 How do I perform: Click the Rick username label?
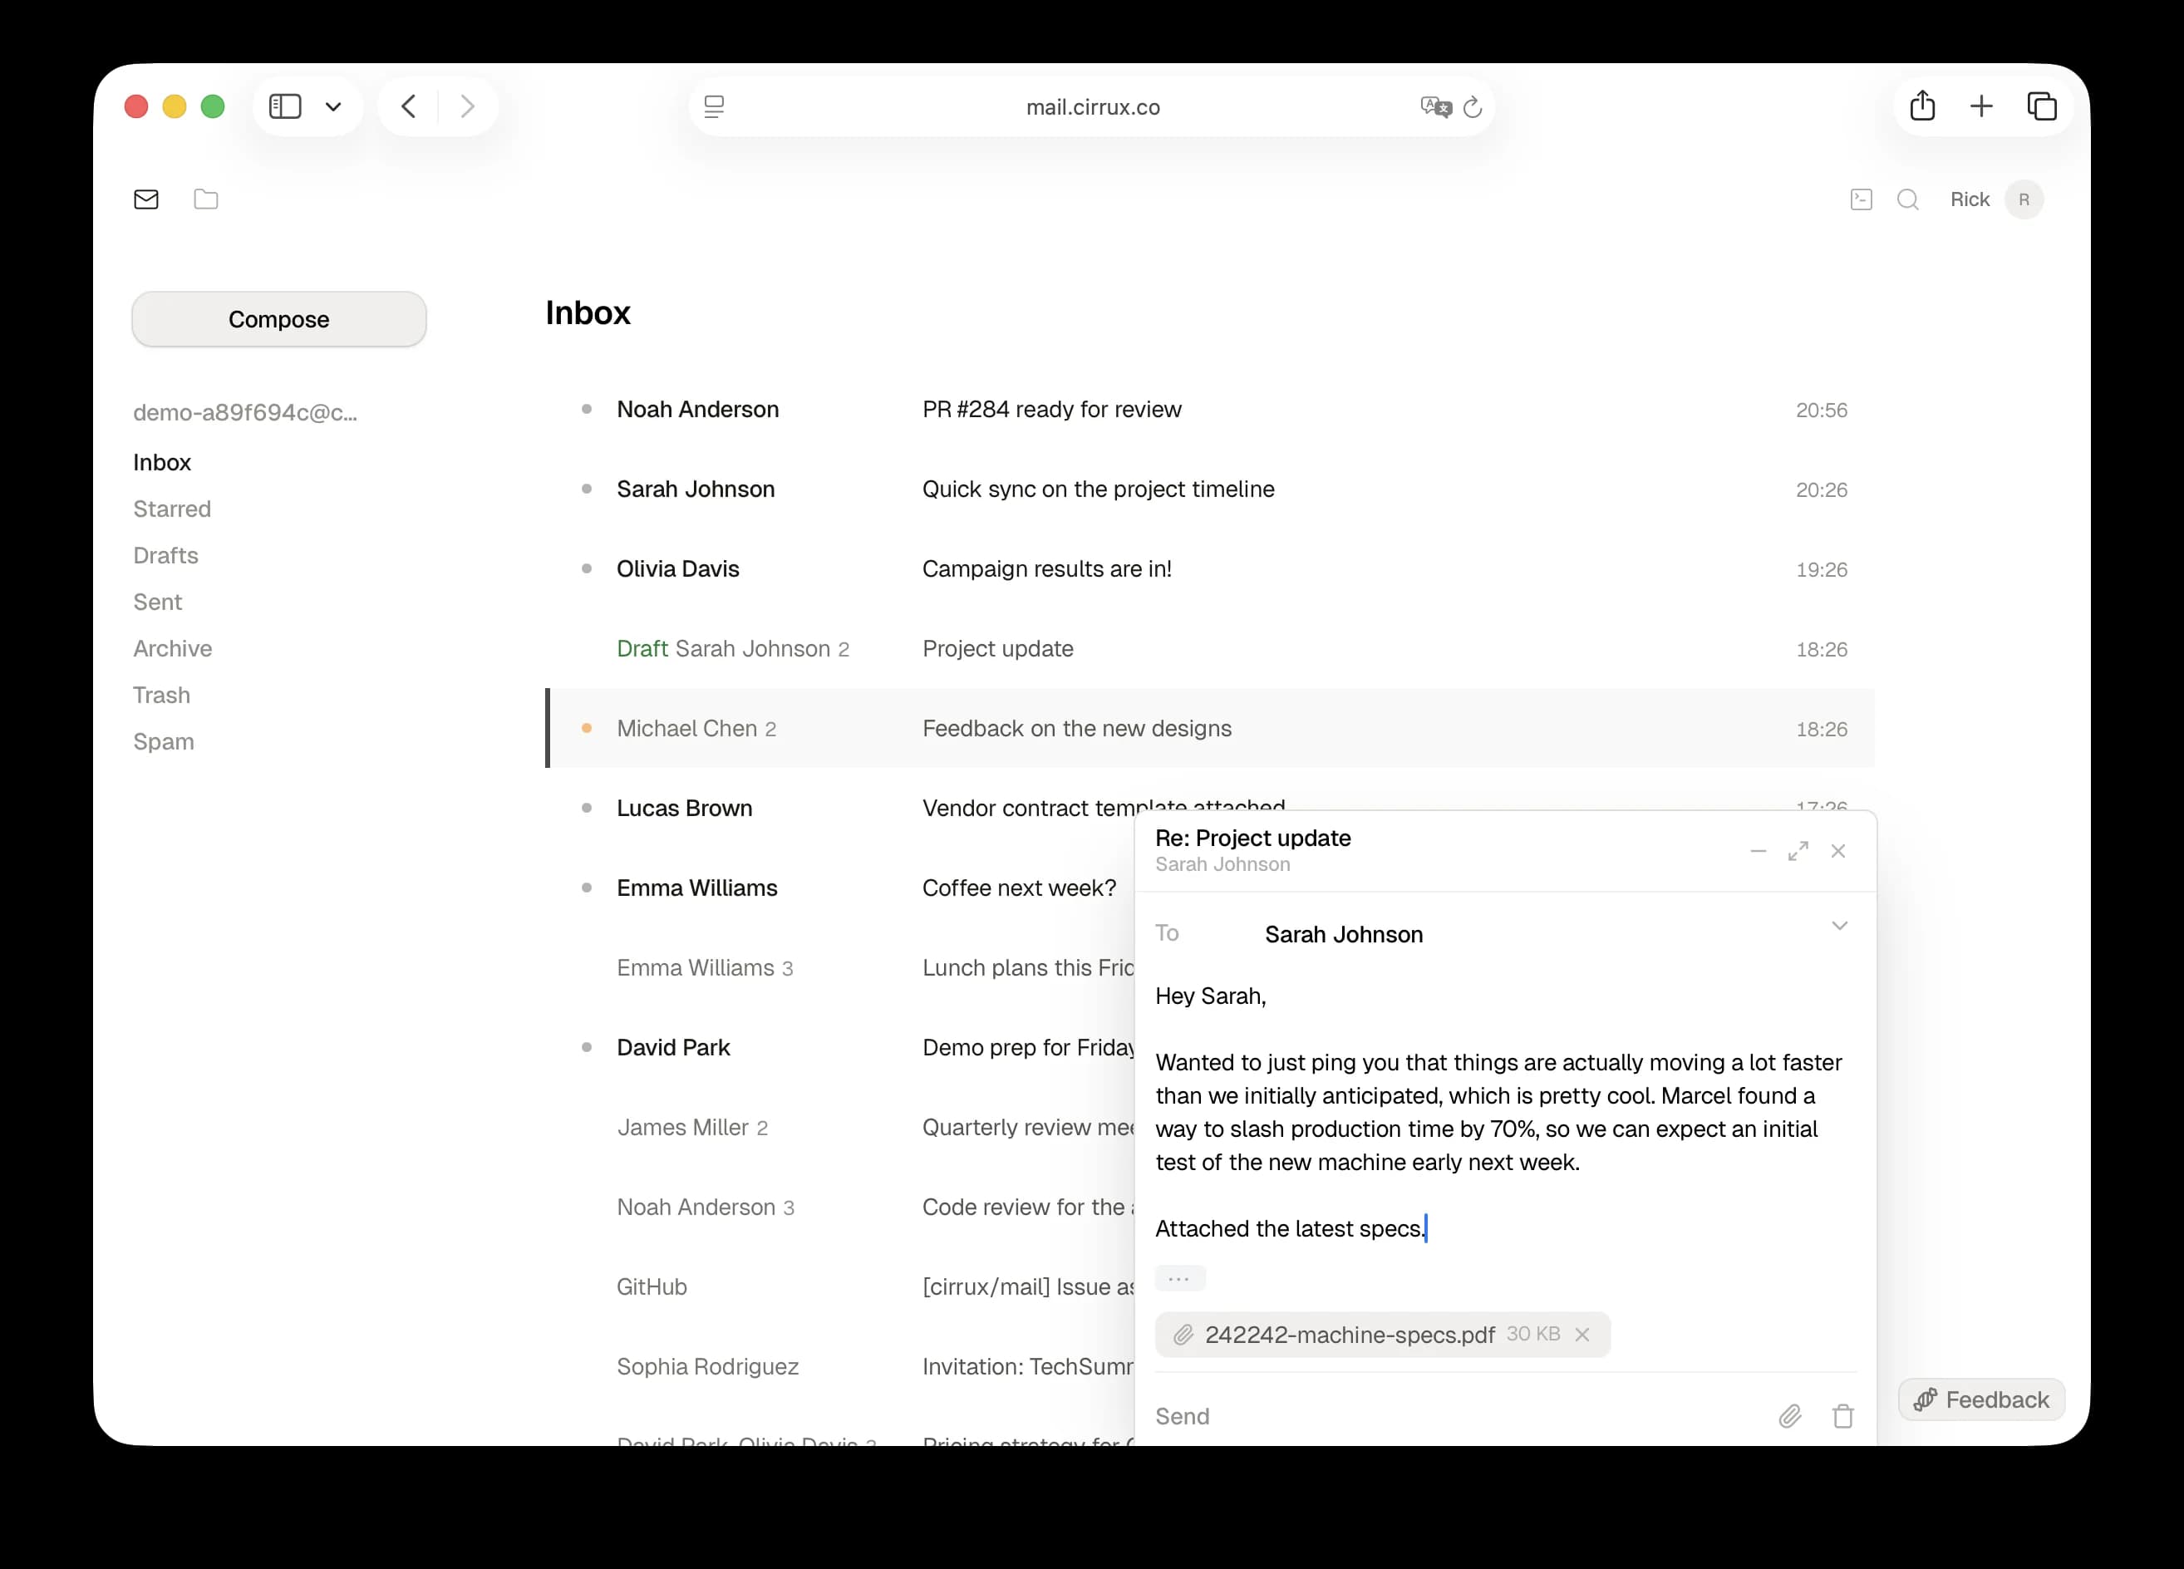[x=1970, y=199]
